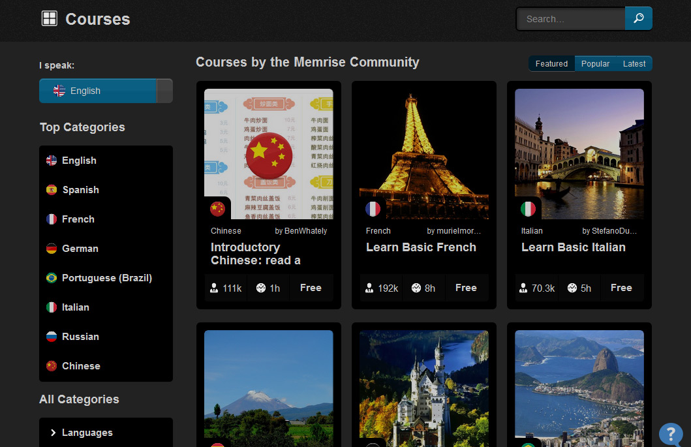This screenshot has width=691, height=447.
Task: Click the castle course thumbnail
Action: (x=424, y=388)
